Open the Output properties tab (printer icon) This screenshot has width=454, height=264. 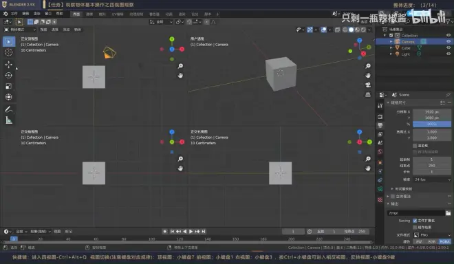point(380,125)
